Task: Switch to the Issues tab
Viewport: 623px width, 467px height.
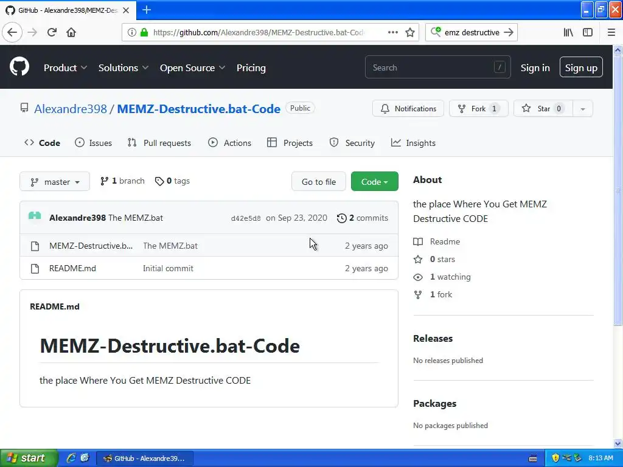Action: (x=93, y=143)
